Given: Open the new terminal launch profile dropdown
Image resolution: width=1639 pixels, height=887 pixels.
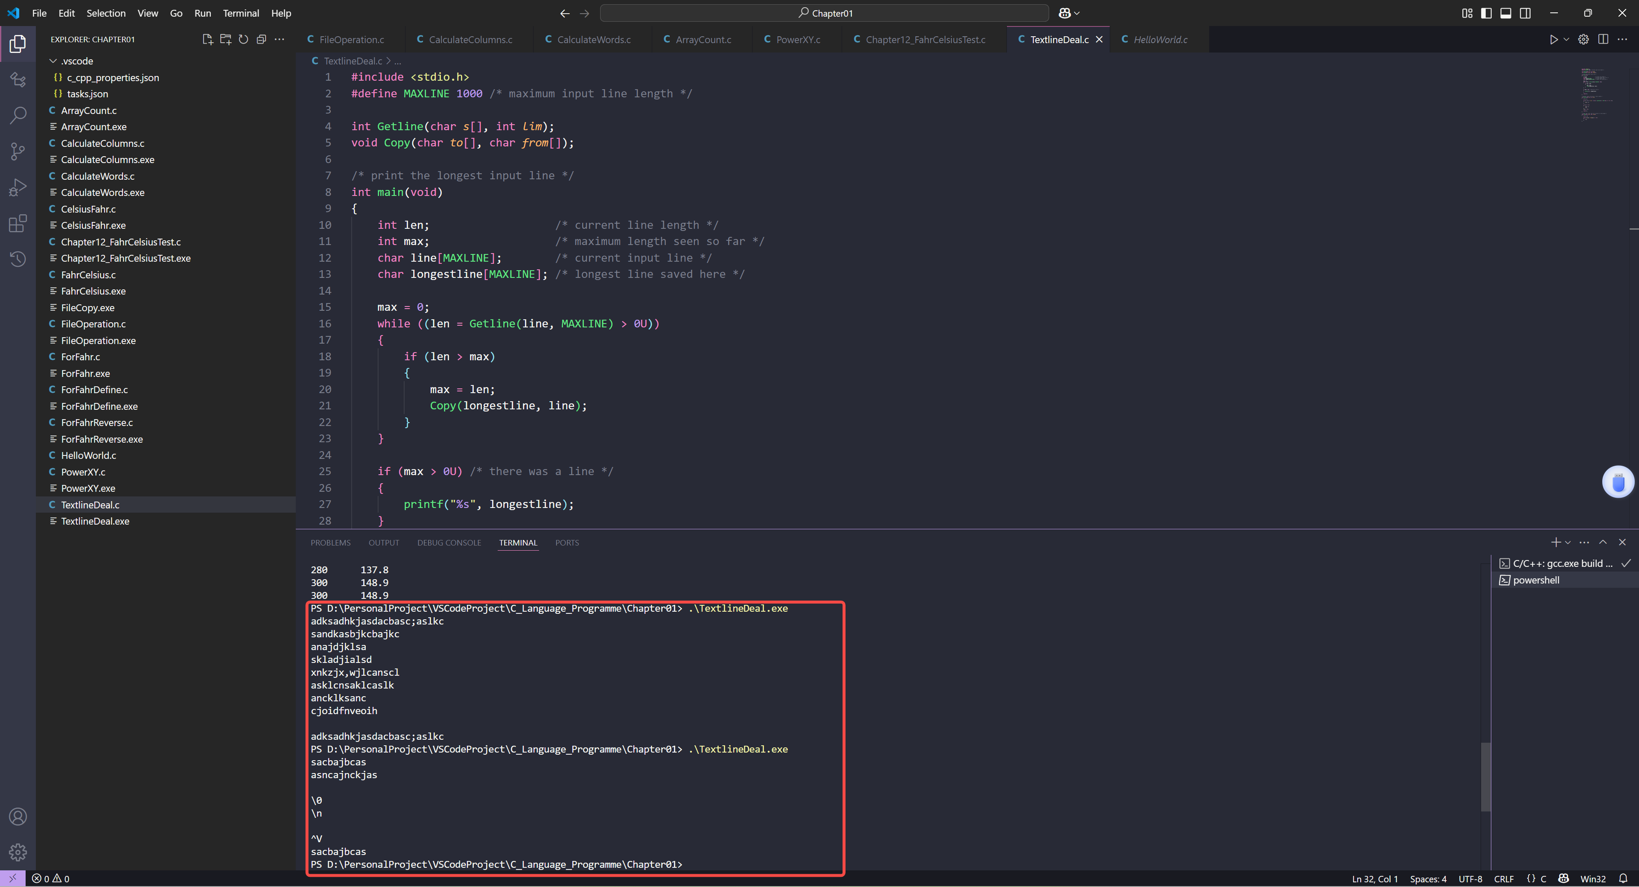Looking at the screenshot, I should coord(1568,543).
